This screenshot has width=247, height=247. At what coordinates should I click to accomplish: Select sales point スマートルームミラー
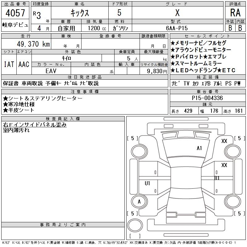(x=196, y=64)
